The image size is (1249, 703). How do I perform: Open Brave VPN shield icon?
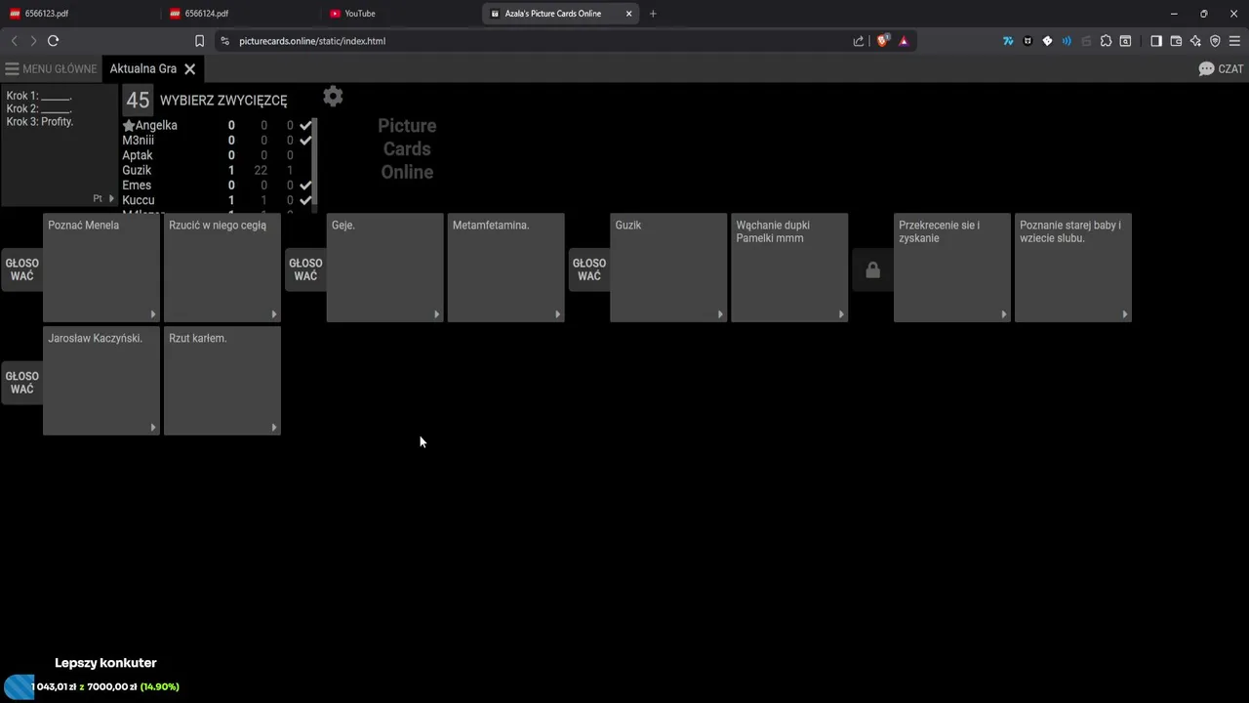point(1215,41)
